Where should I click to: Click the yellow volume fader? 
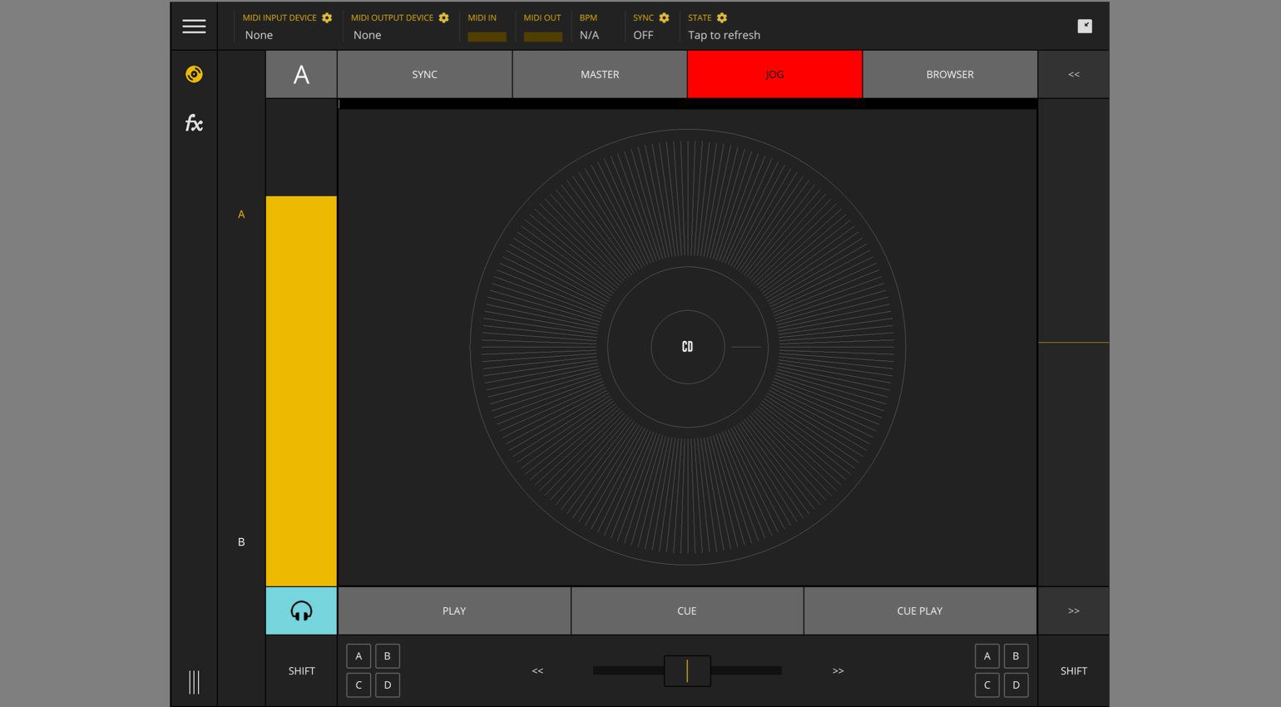tap(301, 391)
